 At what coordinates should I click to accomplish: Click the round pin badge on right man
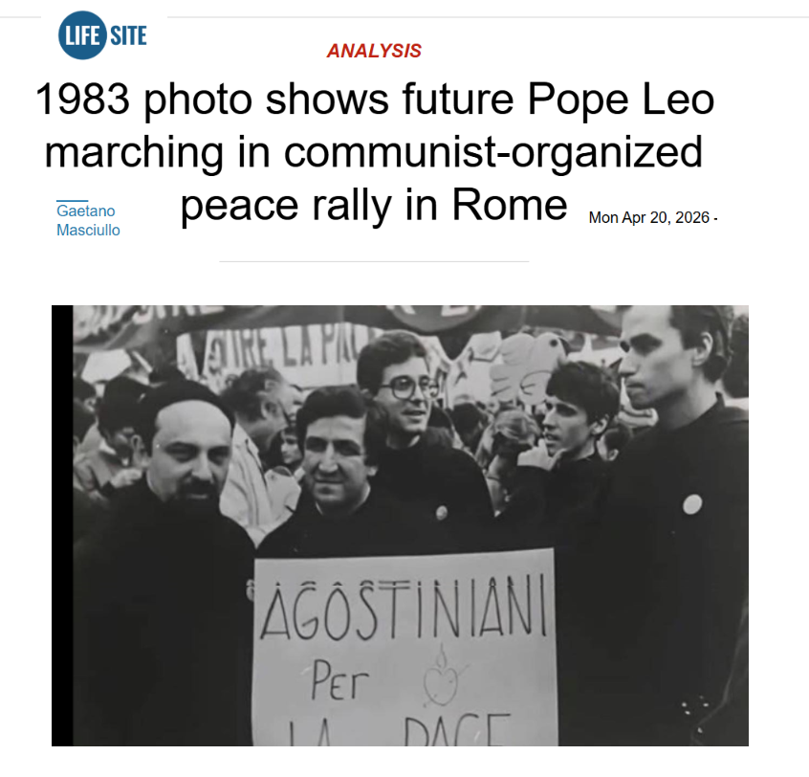point(692,503)
